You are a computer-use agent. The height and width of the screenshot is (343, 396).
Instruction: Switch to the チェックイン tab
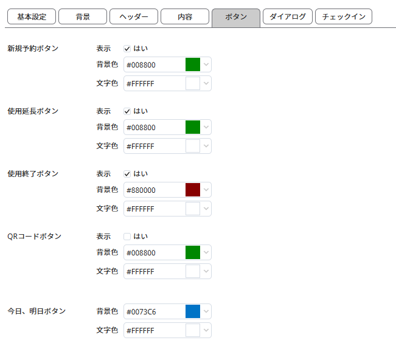[x=343, y=17]
